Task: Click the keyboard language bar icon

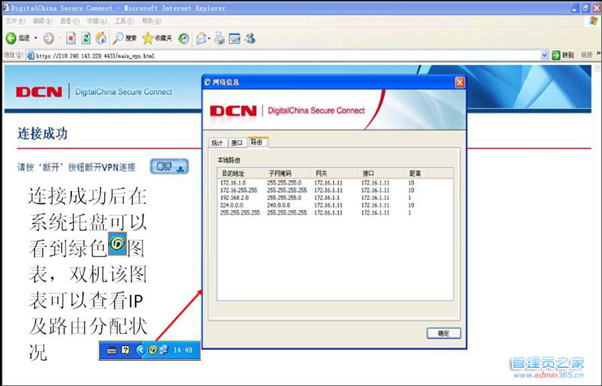Action: 111,350
